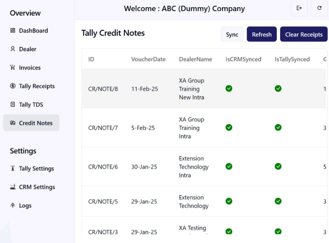Click the Clear Receipts button
This screenshot has width=329, height=243.
pos(303,34)
